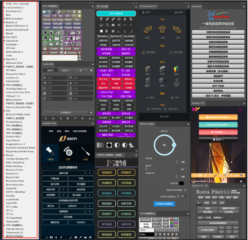Click the right-face arrow in 2.5D Generator

(177, 29)
